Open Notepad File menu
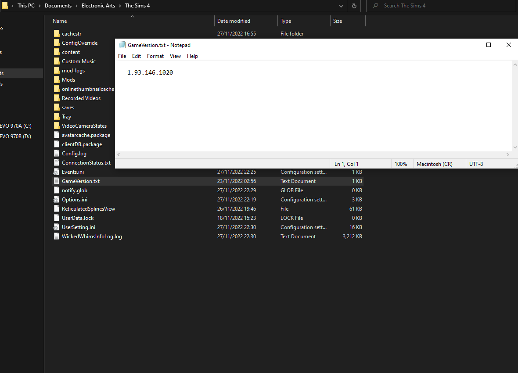The image size is (518, 373). [x=122, y=56]
